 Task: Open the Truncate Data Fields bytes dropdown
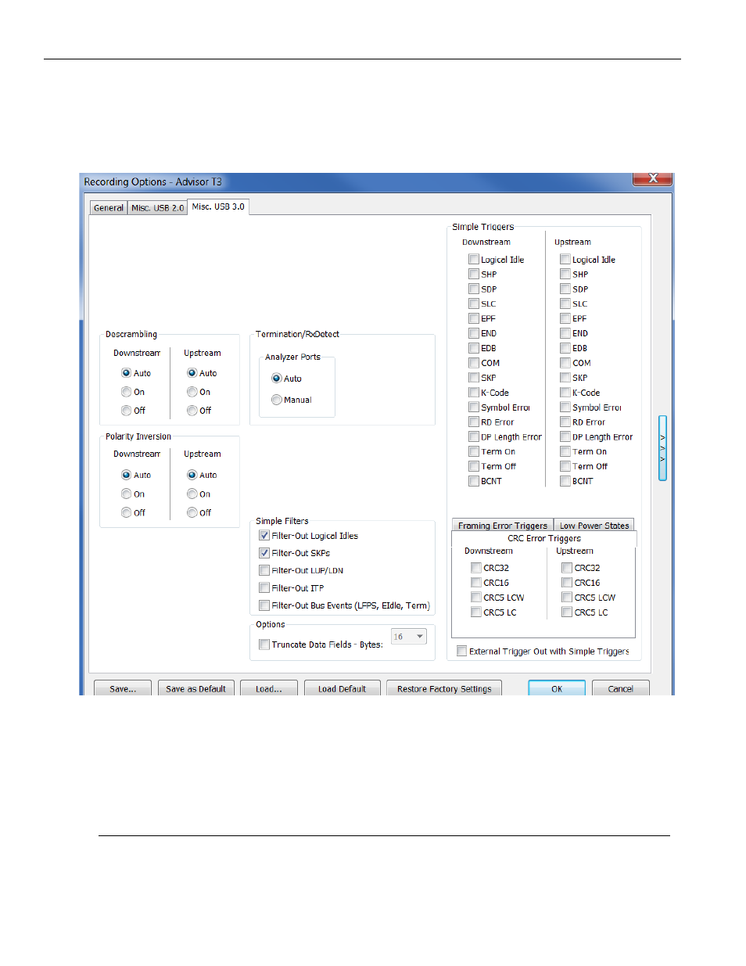click(409, 637)
